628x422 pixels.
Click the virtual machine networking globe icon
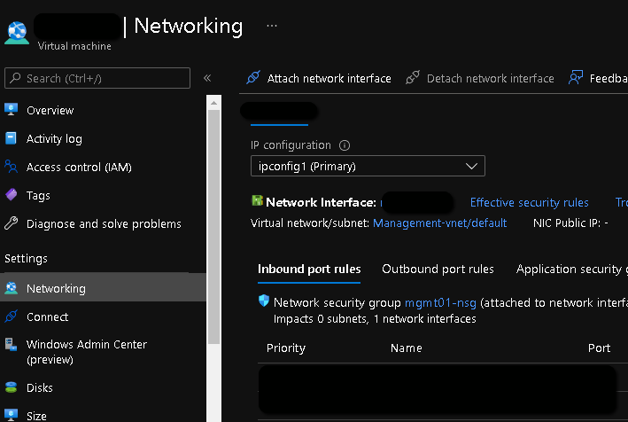[17, 33]
